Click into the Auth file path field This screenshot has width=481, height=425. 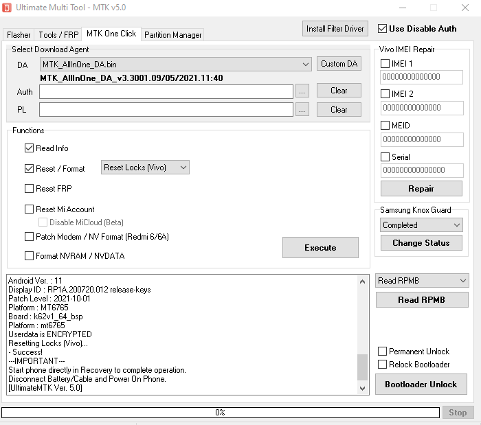pos(166,91)
